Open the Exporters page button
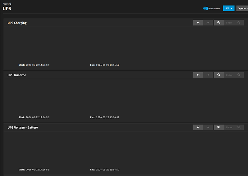Screen dimensions: 248x176 pos(242,8)
